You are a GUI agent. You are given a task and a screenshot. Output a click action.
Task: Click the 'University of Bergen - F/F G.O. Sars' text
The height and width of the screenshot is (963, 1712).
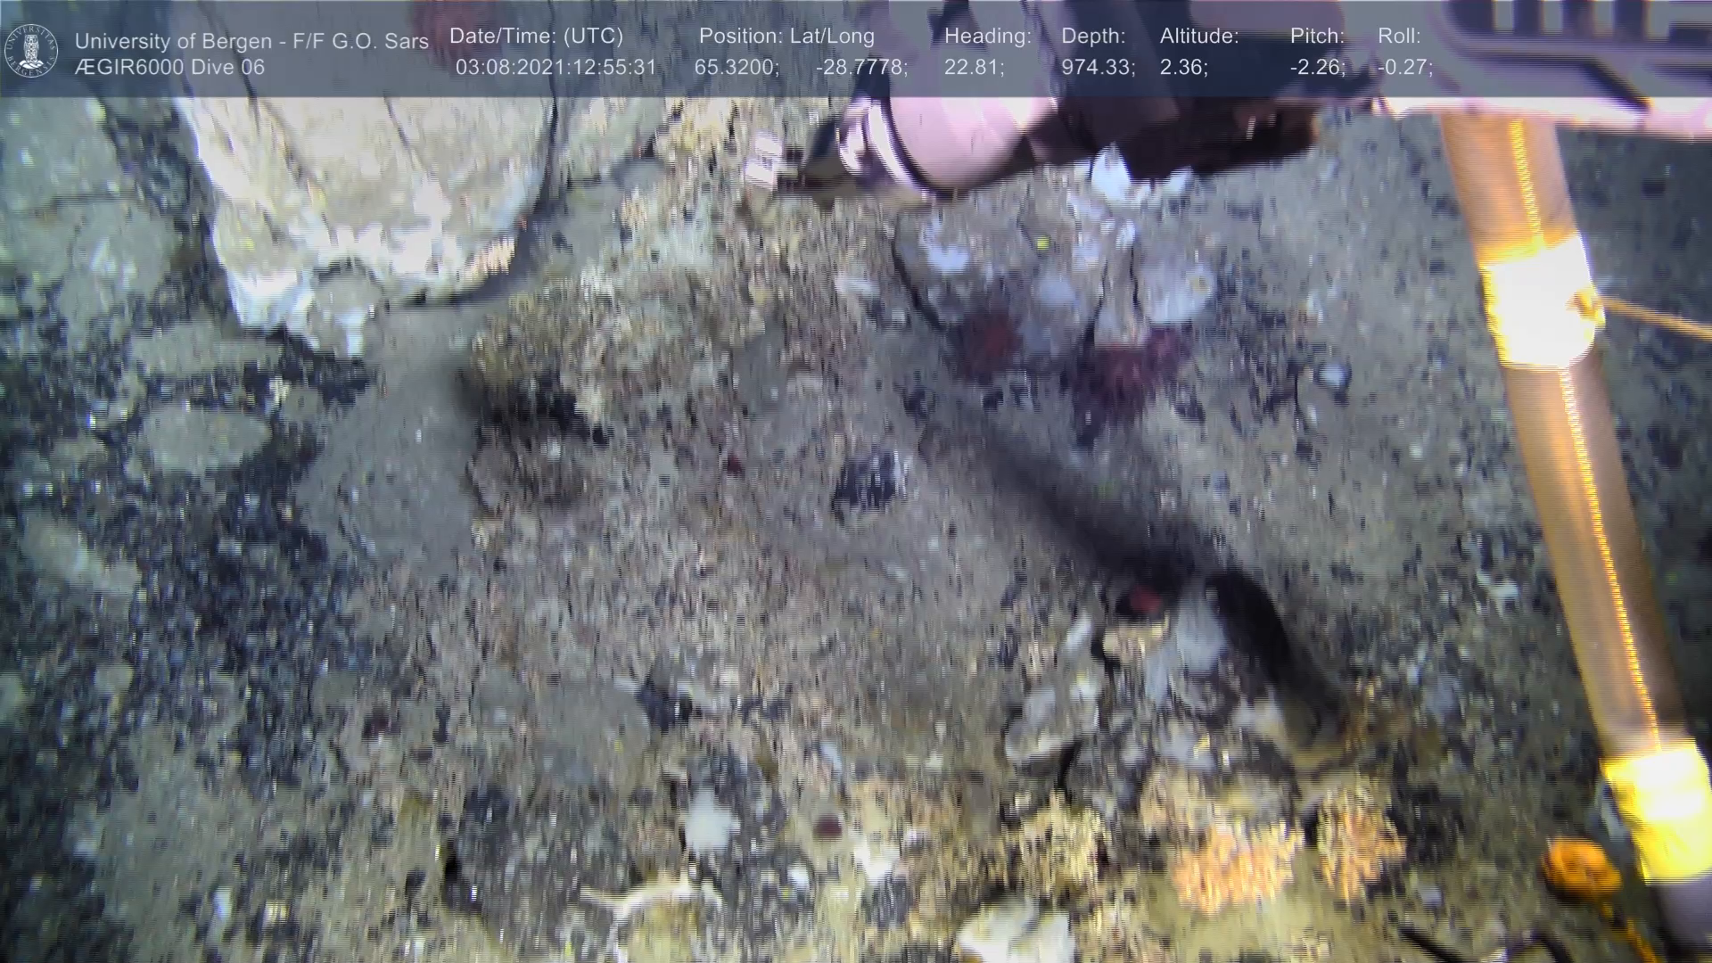pos(251,41)
